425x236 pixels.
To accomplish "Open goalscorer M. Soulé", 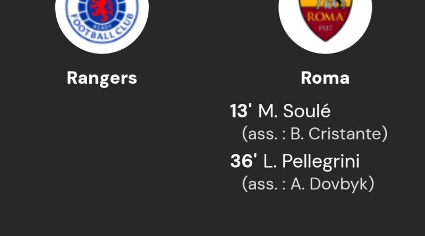I will point(294,111).
